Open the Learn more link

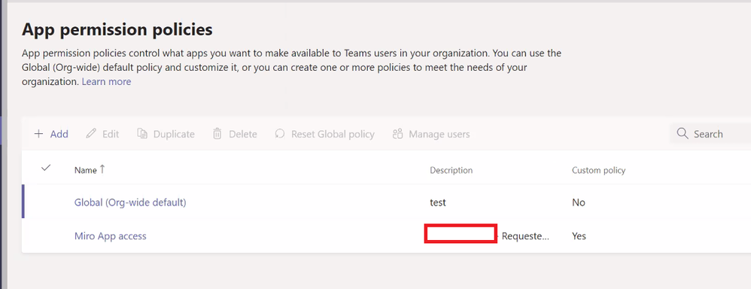(106, 81)
